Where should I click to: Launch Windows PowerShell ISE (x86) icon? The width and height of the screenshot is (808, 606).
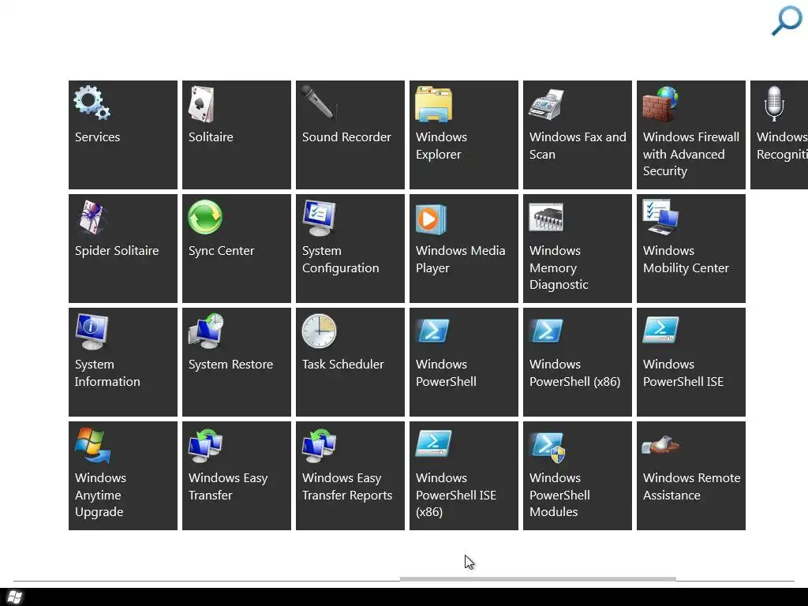pos(433,443)
